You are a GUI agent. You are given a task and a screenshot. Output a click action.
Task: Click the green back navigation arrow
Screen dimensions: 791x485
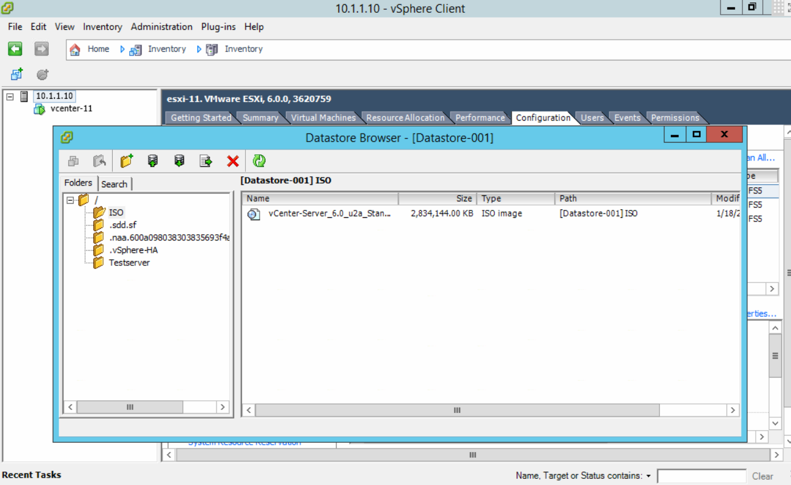pos(15,49)
